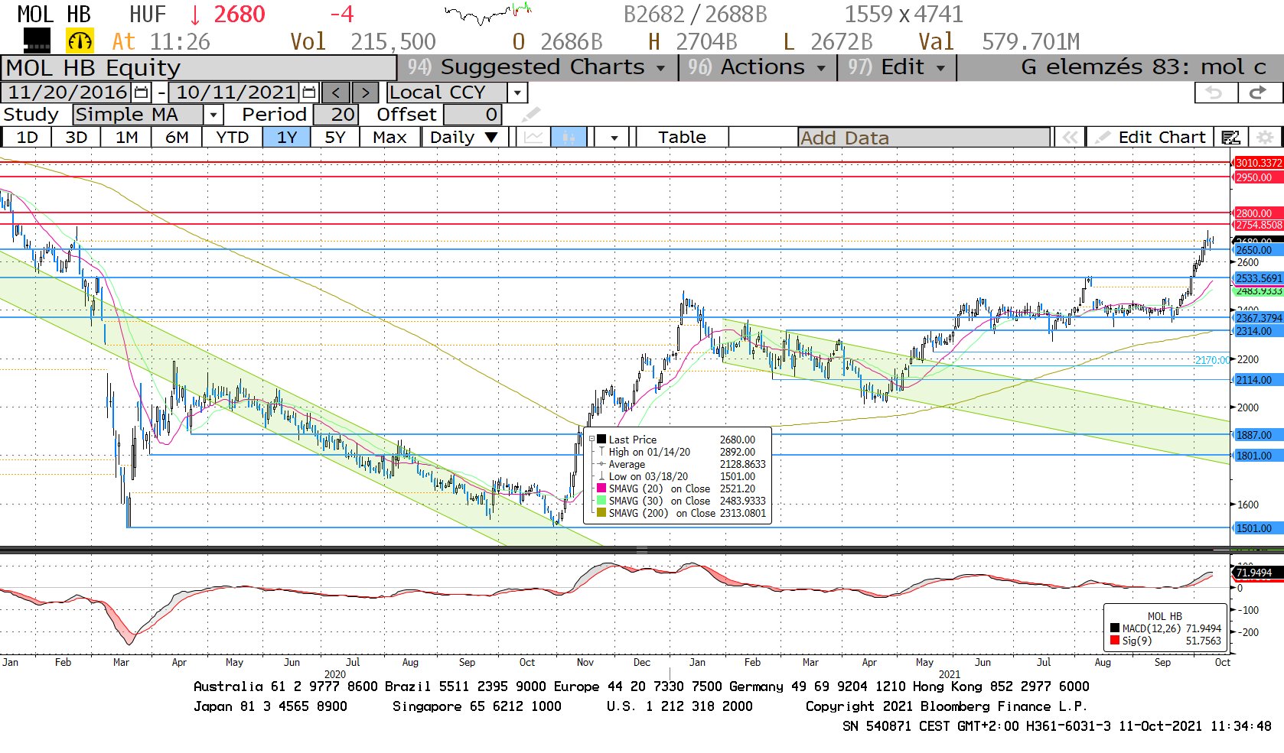
Task: Expand the panel divider handle
Action: [x=642, y=550]
